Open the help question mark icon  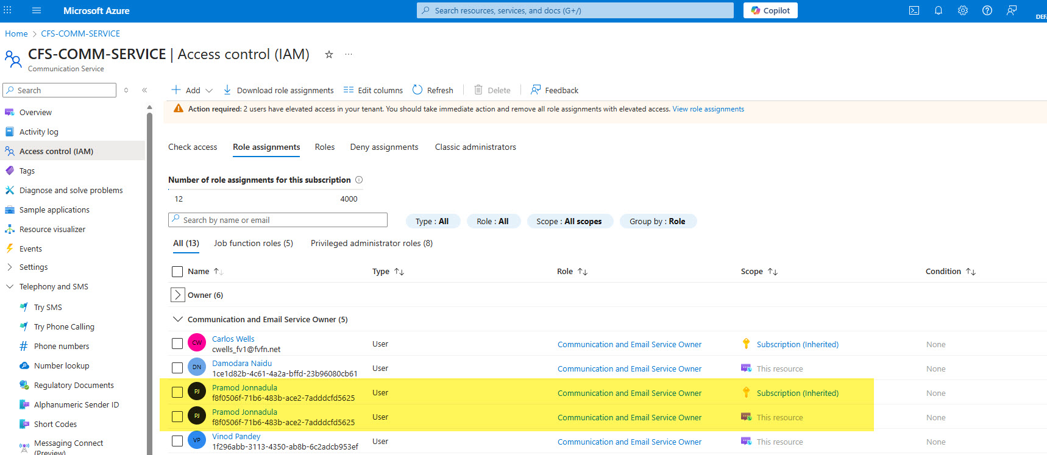(x=987, y=10)
